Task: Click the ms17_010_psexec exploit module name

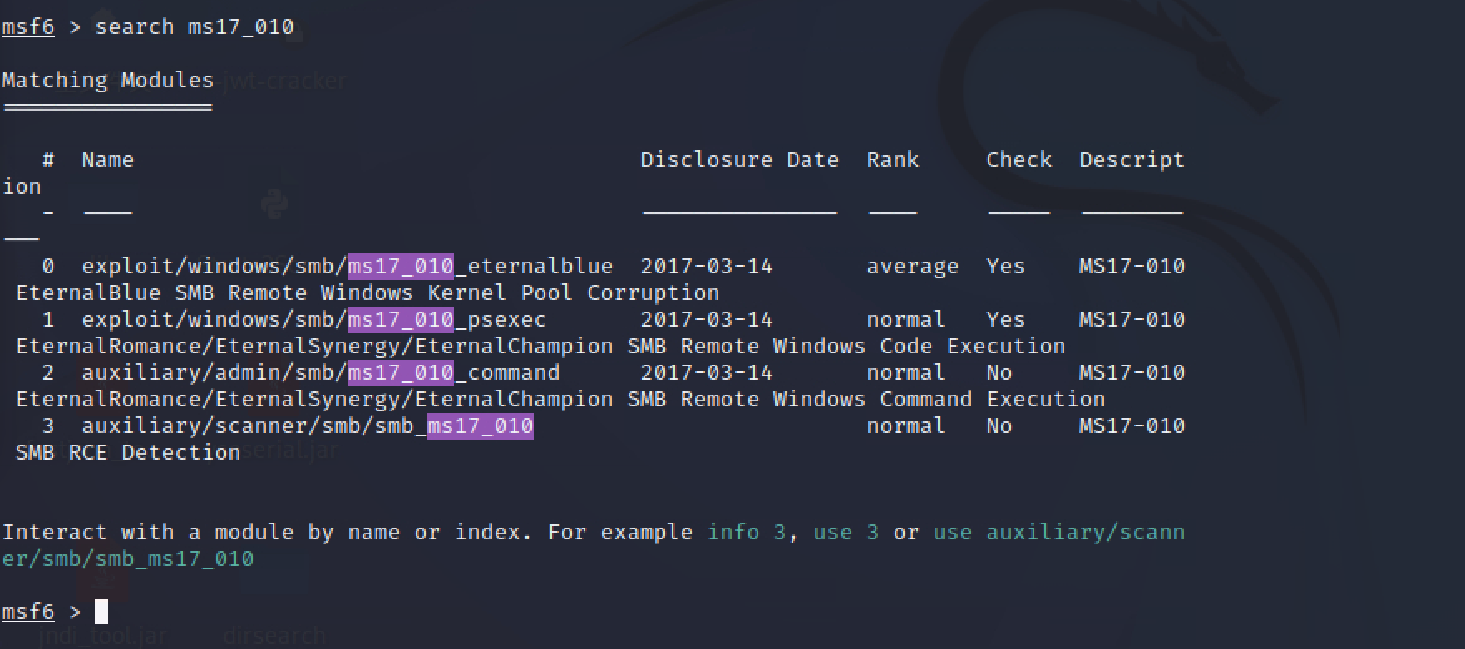Action: coord(313,320)
